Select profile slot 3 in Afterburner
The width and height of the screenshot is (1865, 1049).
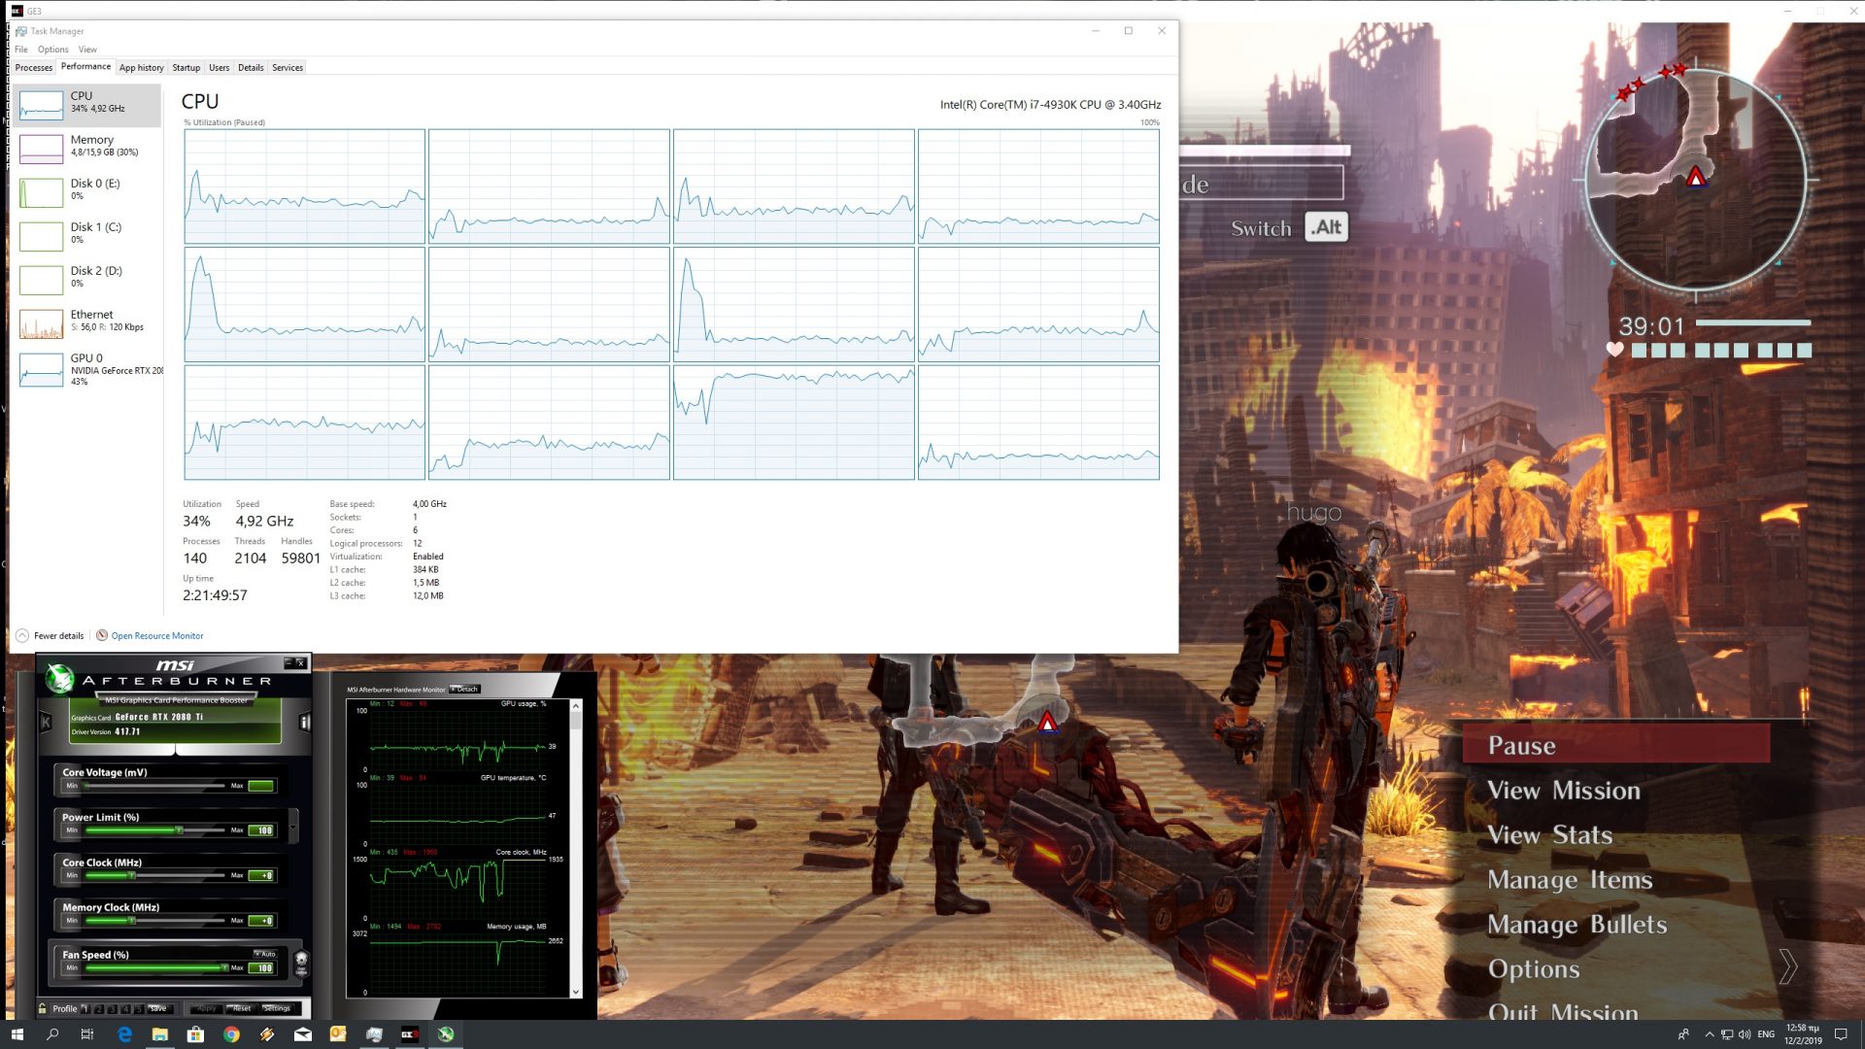pyautogui.click(x=113, y=1008)
